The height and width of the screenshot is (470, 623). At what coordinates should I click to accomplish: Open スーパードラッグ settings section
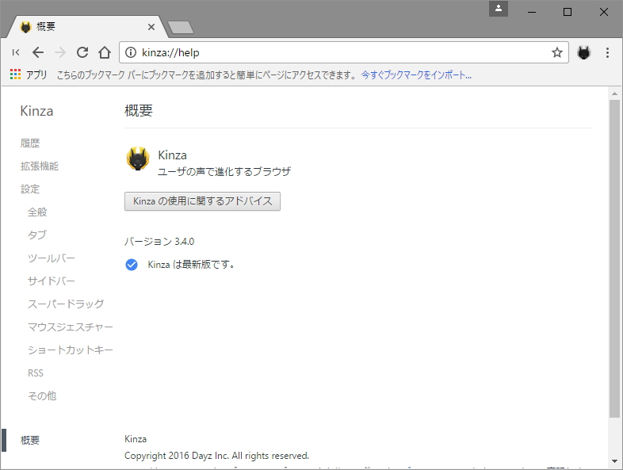(66, 304)
